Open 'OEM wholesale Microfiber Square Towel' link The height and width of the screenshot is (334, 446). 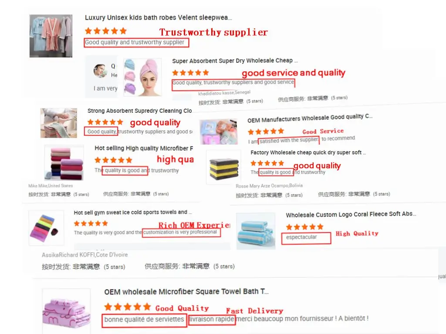coord(186,292)
